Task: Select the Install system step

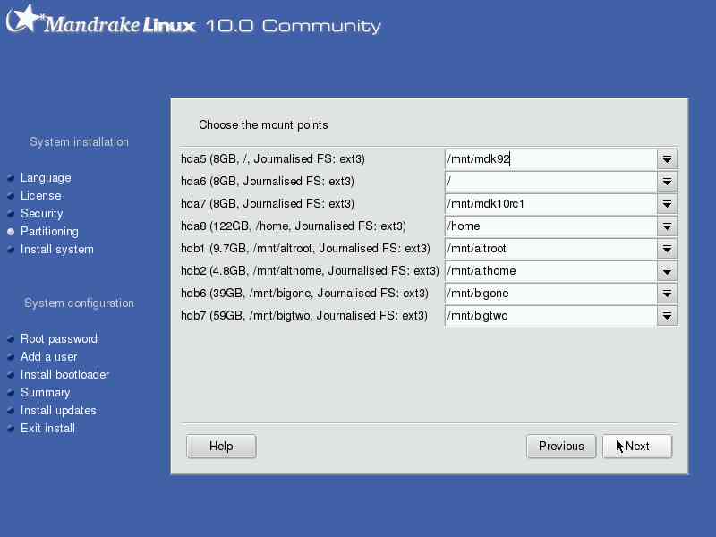Action: point(57,250)
